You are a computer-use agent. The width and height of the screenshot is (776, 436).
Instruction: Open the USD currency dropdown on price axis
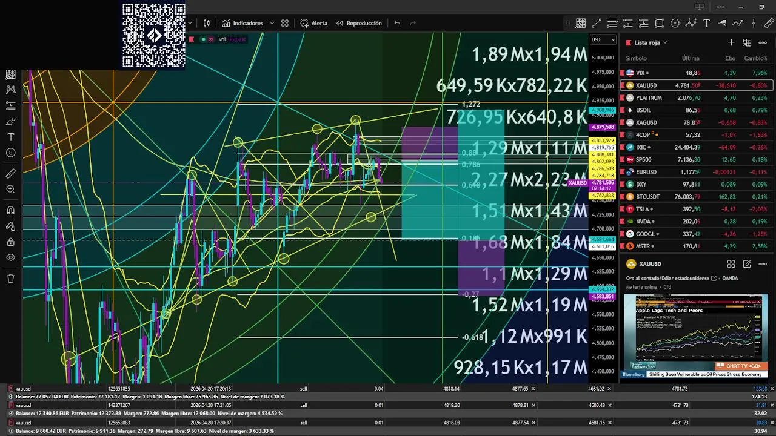(x=603, y=40)
